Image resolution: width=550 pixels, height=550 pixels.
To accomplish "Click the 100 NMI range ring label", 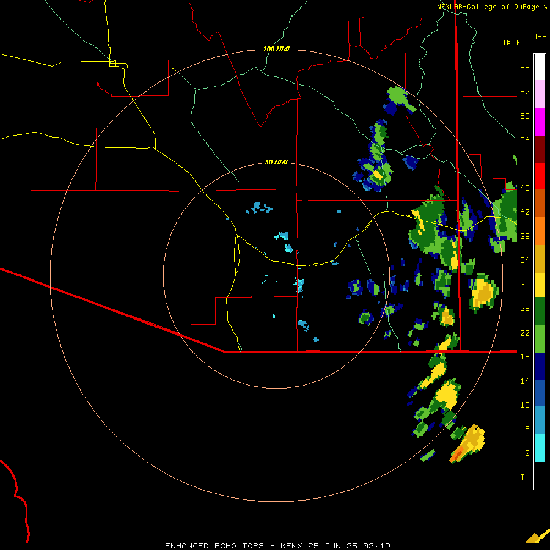I will pyautogui.click(x=276, y=49).
